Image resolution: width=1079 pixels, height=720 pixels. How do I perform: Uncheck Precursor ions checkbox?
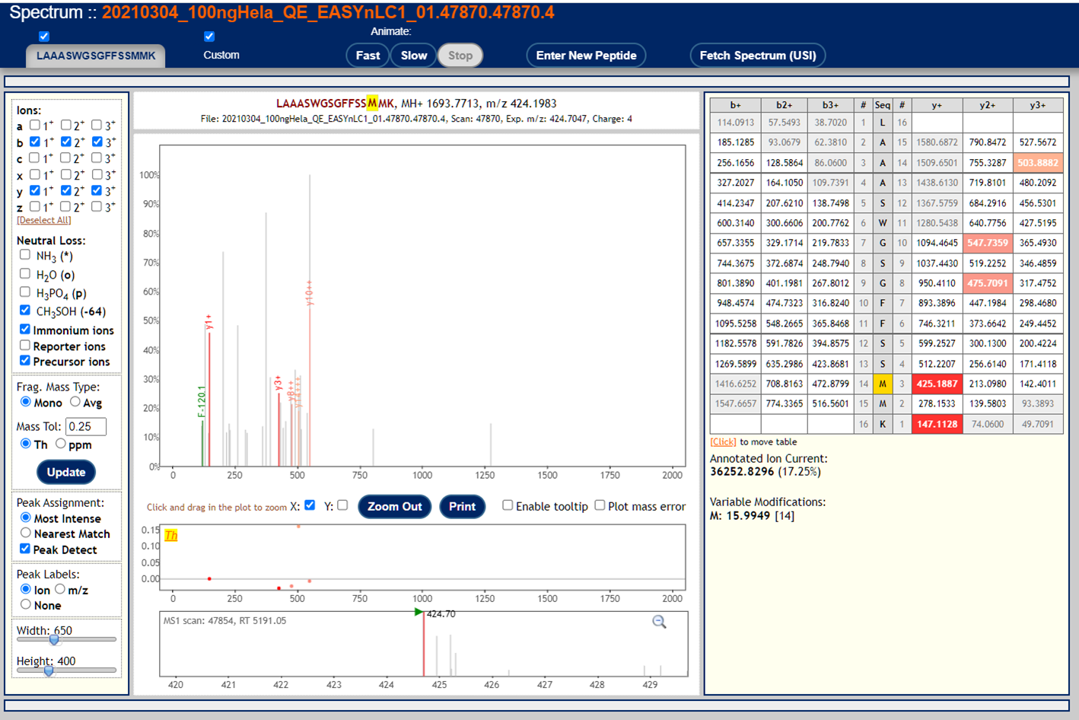(x=25, y=360)
